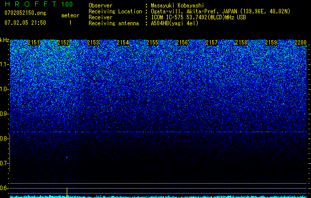The height and width of the screenshot is (198, 311).
Task: Click the Observer label
Action: coord(100,5)
